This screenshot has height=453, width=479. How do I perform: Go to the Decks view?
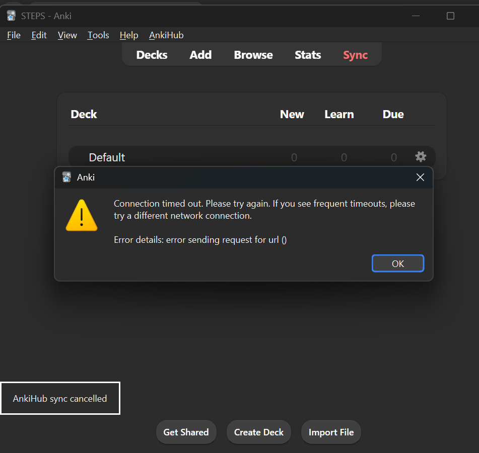tap(152, 55)
